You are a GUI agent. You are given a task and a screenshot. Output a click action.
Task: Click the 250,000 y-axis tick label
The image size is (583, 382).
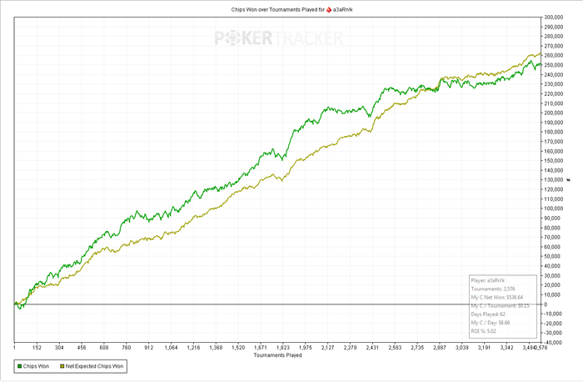pos(554,65)
